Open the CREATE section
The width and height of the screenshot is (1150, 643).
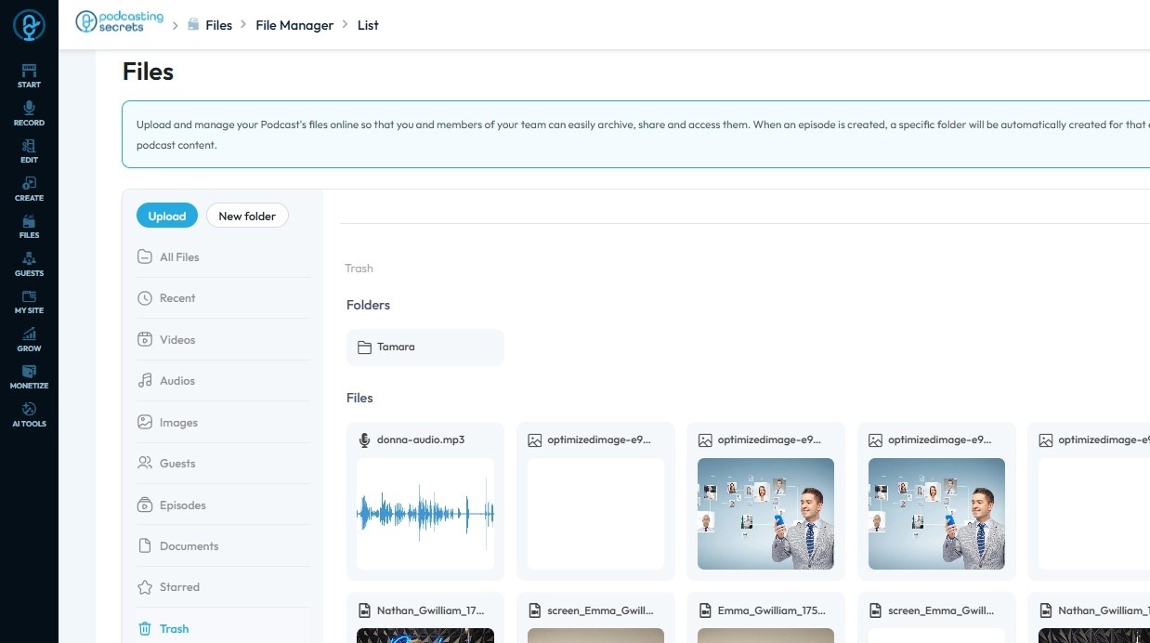[29, 189]
